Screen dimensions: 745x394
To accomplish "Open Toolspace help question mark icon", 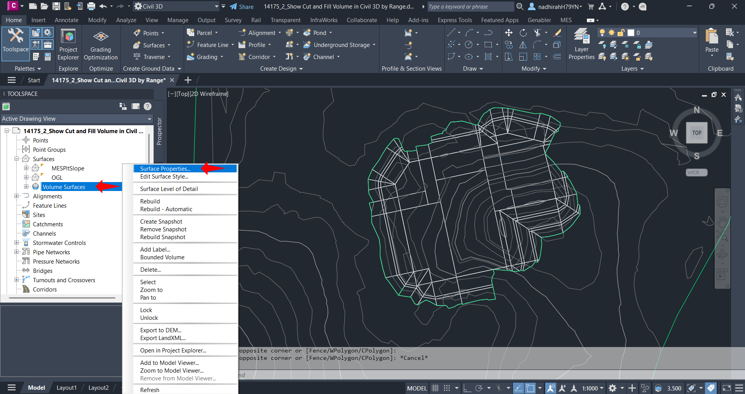I will (x=148, y=106).
